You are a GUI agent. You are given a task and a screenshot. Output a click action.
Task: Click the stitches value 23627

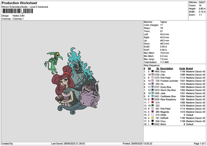(202, 2)
